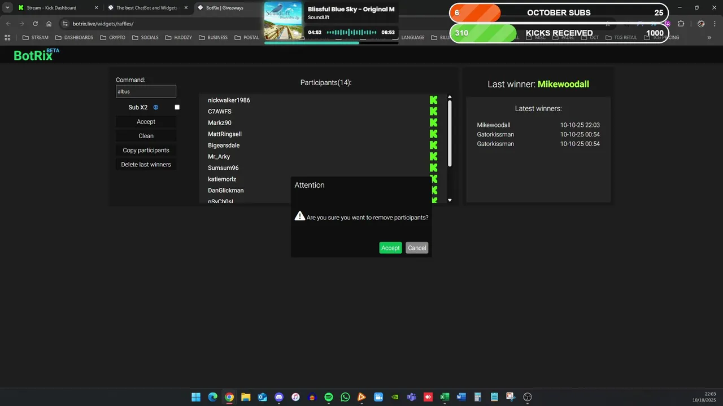The image size is (723, 406).
Task: Click the Clean button
Action: (x=146, y=136)
